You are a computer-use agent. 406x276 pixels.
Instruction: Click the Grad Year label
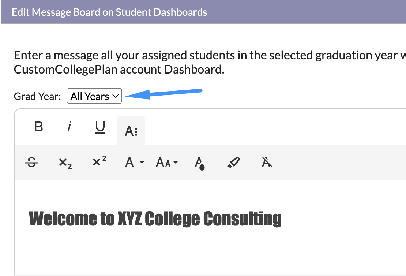pos(37,96)
